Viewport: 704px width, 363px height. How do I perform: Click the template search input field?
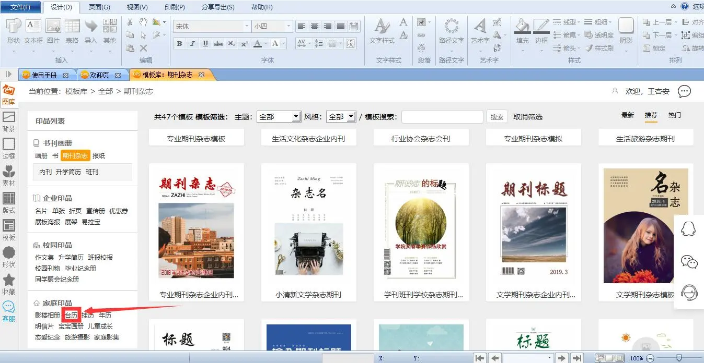(x=442, y=117)
